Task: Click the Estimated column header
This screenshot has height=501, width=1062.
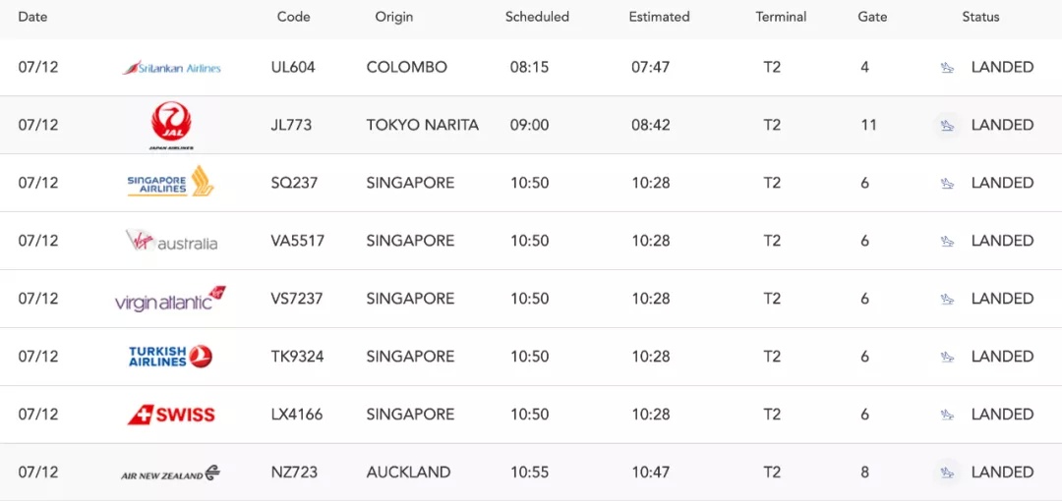Action: (659, 17)
